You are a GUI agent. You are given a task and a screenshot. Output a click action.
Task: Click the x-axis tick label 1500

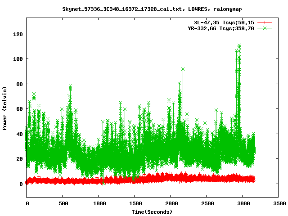coord(135,203)
